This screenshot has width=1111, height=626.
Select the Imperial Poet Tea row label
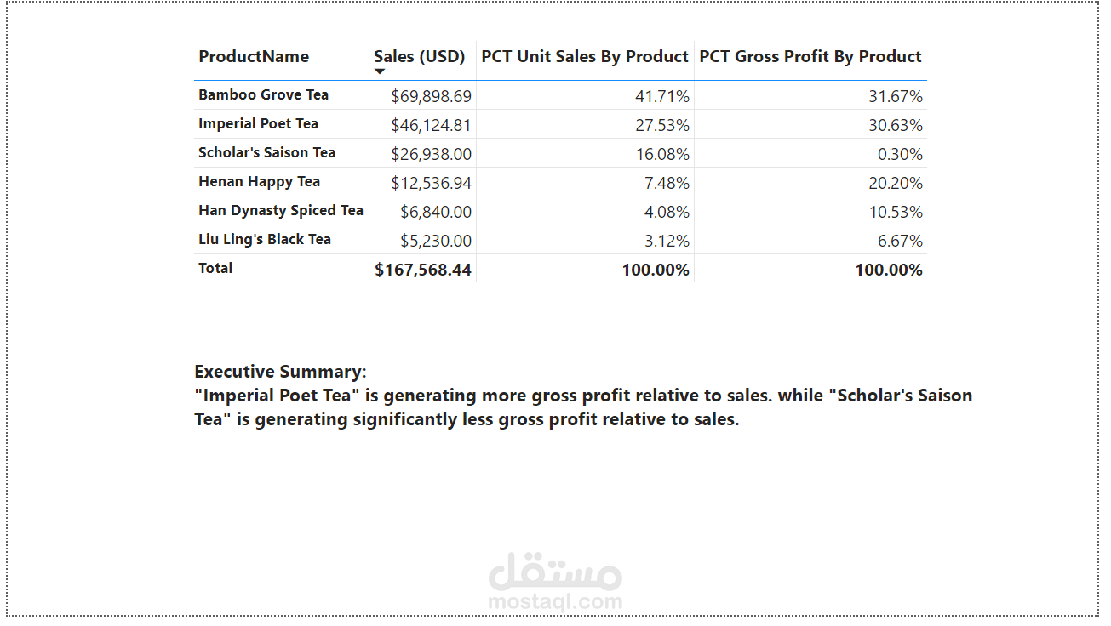pyautogui.click(x=259, y=124)
